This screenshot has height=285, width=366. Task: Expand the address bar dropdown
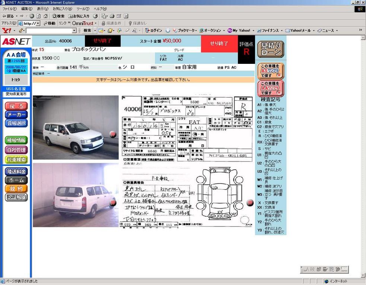38,23
